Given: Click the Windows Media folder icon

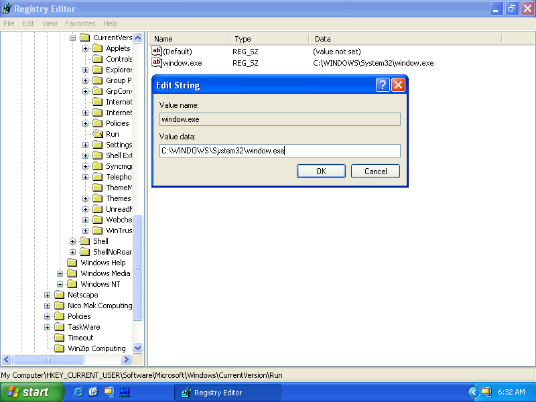Looking at the screenshot, I should coord(72,273).
